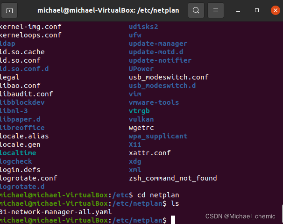
Task: Open terminal search with magnifier icon
Action: [196, 10]
